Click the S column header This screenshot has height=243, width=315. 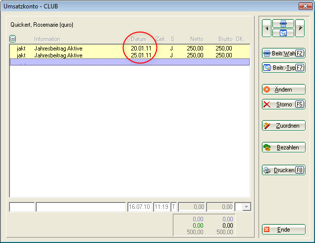coord(172,39)
